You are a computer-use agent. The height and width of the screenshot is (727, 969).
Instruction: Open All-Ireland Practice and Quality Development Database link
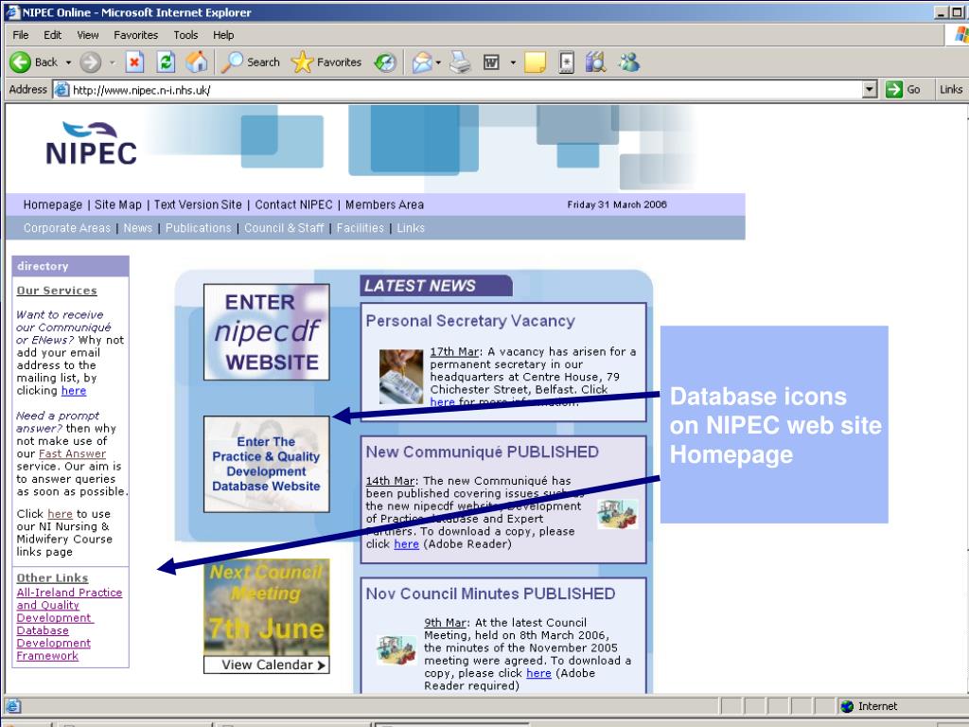pos(69,612)
